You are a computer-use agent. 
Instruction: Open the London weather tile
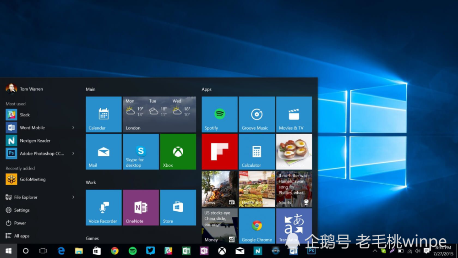click(159, 114)
